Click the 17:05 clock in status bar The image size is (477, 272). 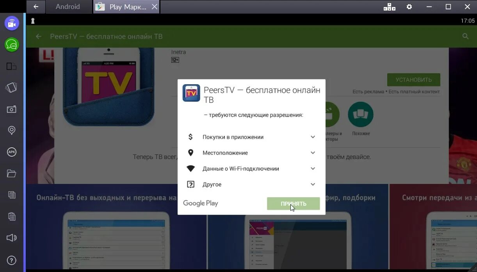pos(468,21)
